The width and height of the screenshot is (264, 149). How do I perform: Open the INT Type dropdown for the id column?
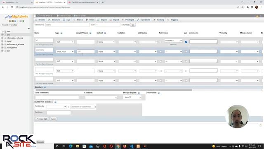[x=65, y=42]
